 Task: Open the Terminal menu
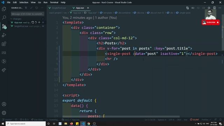(54, 2)
